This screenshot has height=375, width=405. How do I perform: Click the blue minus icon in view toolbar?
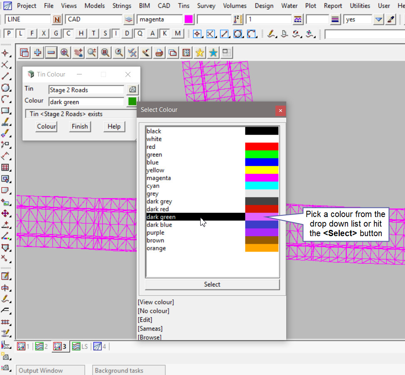coord(51,52)
